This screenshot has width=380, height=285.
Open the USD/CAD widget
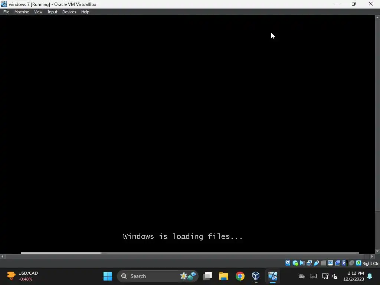click(x=23, y=276)
